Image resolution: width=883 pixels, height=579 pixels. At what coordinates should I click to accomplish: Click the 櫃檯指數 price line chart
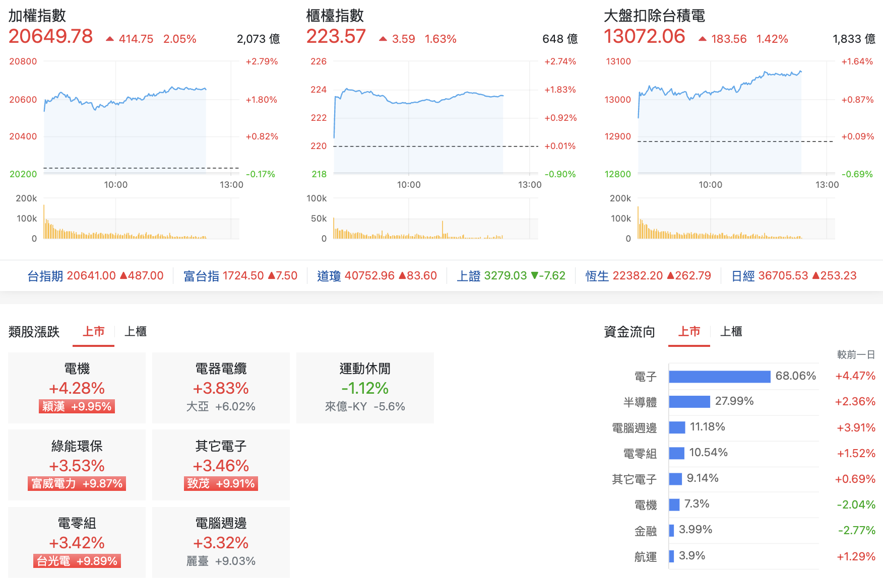[435, 118]
